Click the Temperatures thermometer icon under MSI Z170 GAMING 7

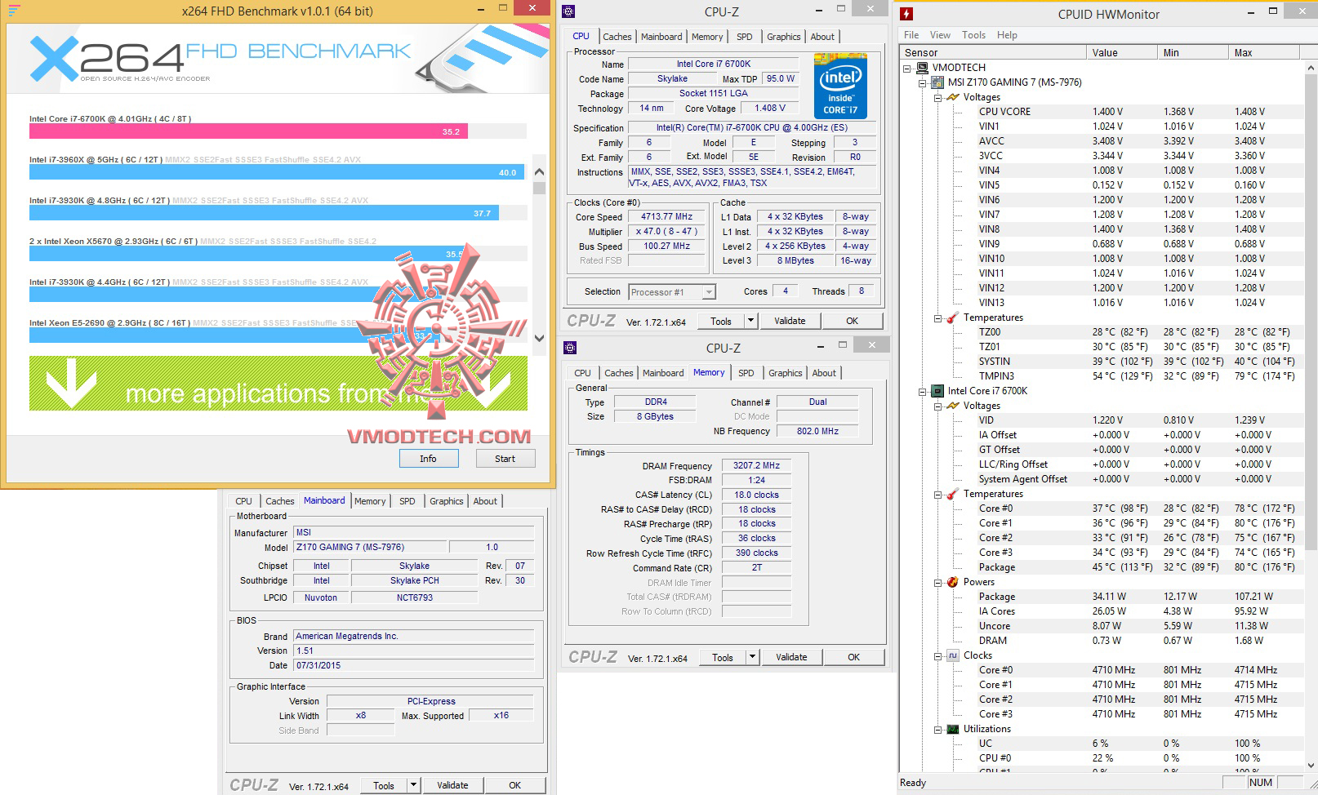(952, 318)
